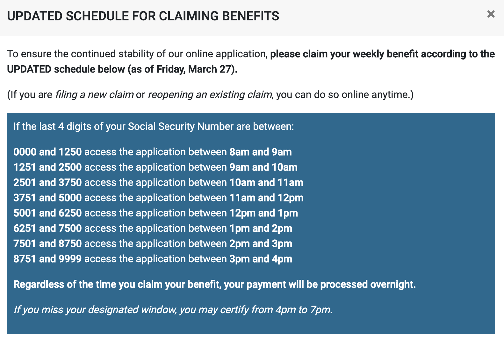Viewport: 504px width, 338px height.
Task: Select the 3751 and 5000 schedule line
Action: tap(158, 198)
